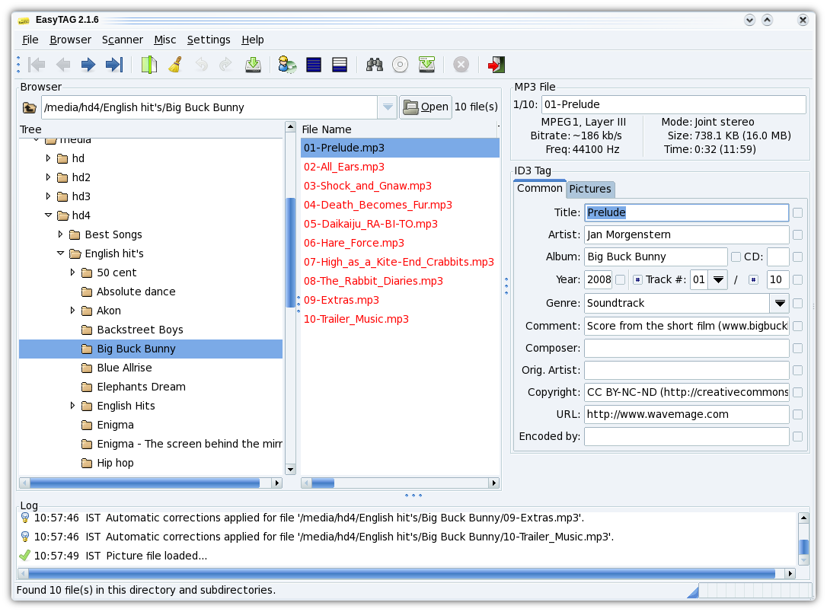The image size is (827, 612).
Task: Save files with the green-arrow drive icon
Action: point(253,65)
